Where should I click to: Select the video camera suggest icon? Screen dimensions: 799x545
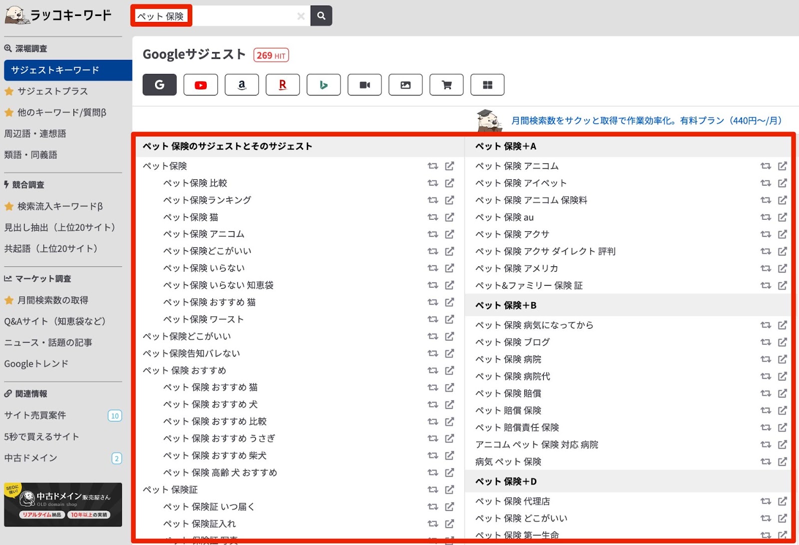click(365, 85)
